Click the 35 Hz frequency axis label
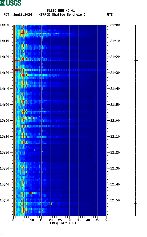The height and width of the screenshot is (237, 147). 79,220
